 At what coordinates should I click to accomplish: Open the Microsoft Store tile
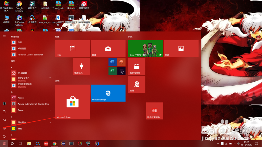[x=73, y=102]
